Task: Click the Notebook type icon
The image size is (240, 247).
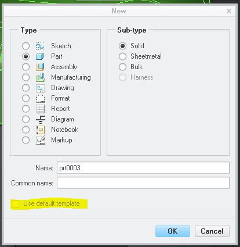Action: [x=41, y=130]
